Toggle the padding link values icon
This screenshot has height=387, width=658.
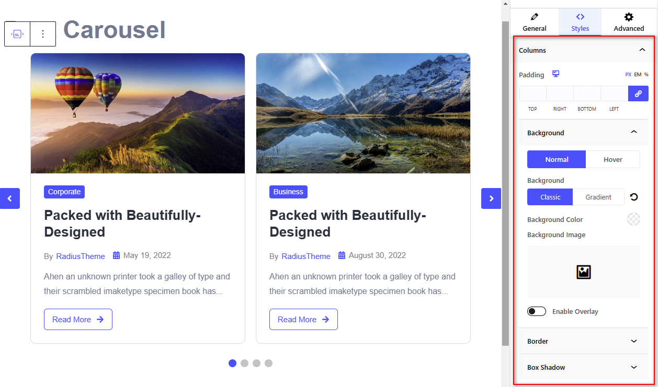[638, 93]
